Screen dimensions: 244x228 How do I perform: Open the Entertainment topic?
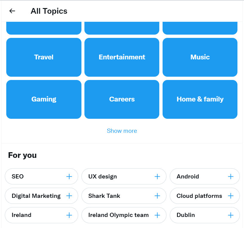pyautogui.click(x=122, y=57)
